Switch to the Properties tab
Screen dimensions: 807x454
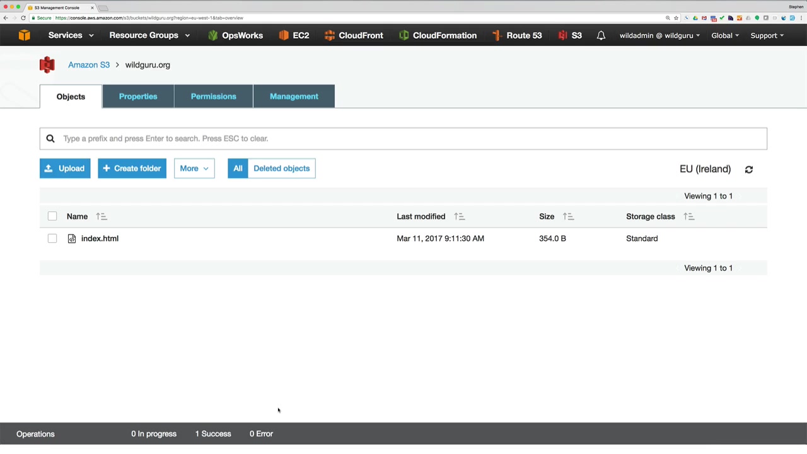point(138,96)
